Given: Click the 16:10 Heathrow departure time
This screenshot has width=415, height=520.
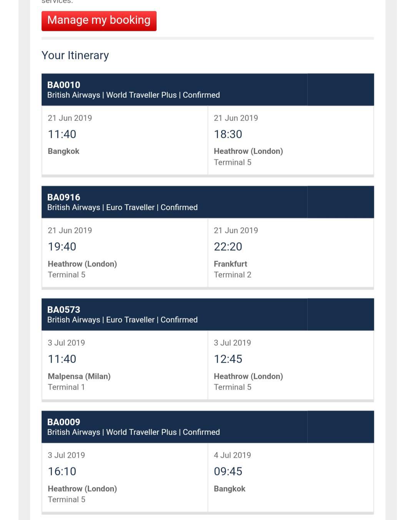Looking at the screenshot, I should (62, 472).
